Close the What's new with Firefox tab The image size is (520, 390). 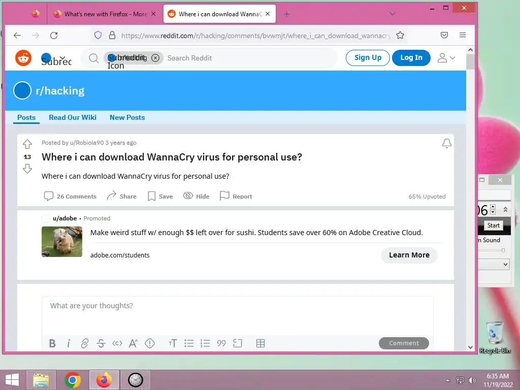click(x=153, y=14)
